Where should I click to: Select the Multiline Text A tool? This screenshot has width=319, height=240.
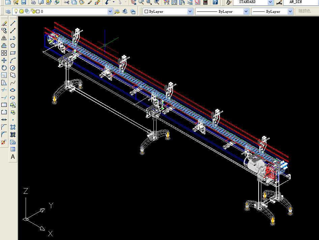(x=13, y=157)
